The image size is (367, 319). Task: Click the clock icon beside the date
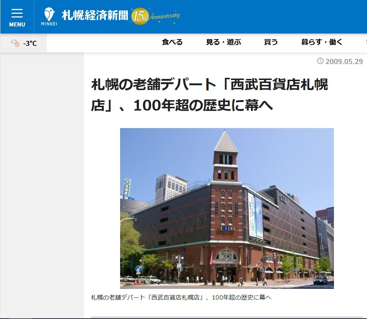click(x=320, y=61)
